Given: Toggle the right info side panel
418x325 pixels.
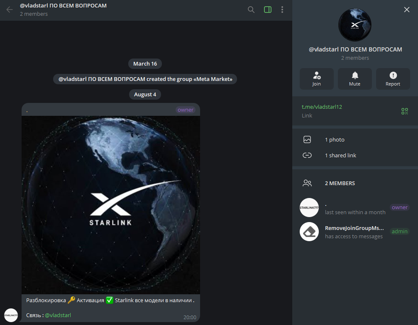Looking at the screenshot, I should 268,10.
